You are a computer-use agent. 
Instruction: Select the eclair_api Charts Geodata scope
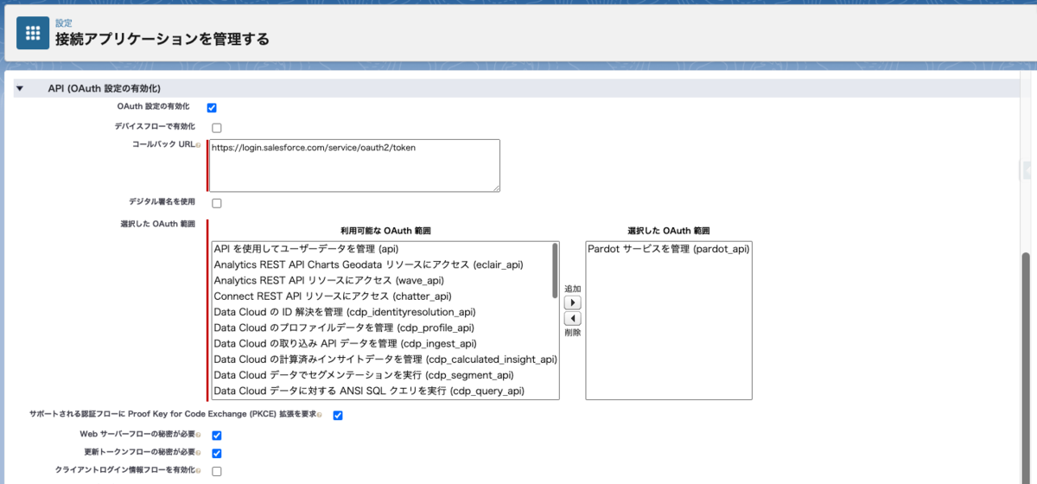click(x=381, y=264)
